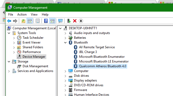Select AV Remote Target Service device

coord(97,47)
